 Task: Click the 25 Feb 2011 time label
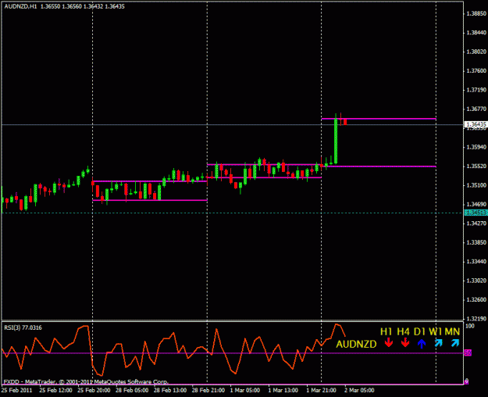click(x=17, y=390)
